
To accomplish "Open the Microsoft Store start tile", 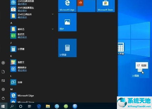I will [x=106, y=6].
